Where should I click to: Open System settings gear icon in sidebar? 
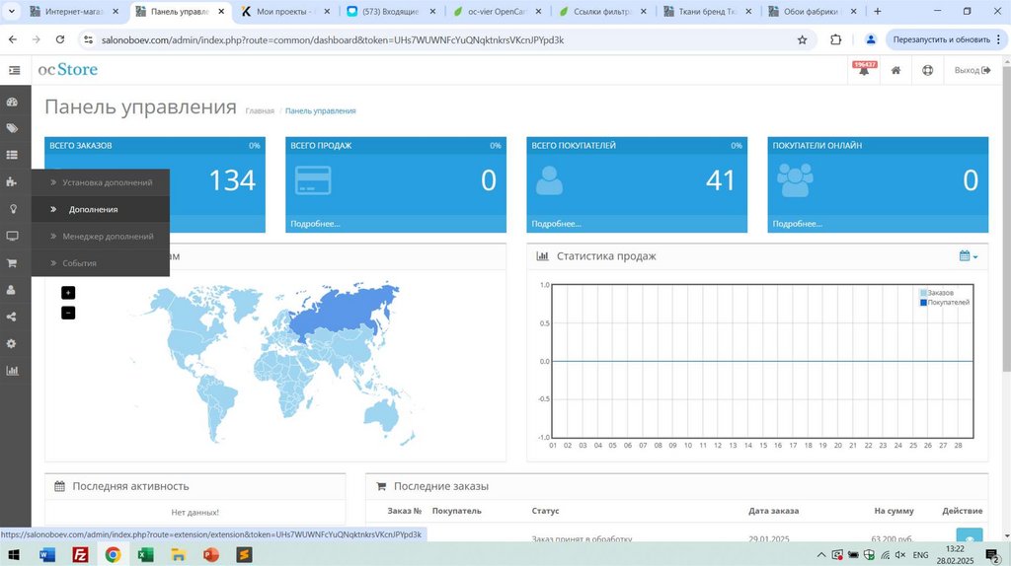[x=13, y=343]
